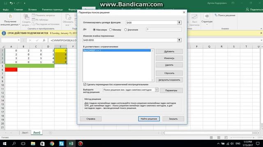Click the Справка button
This screenshot has height=147, width=263.
tap(91, 119)
